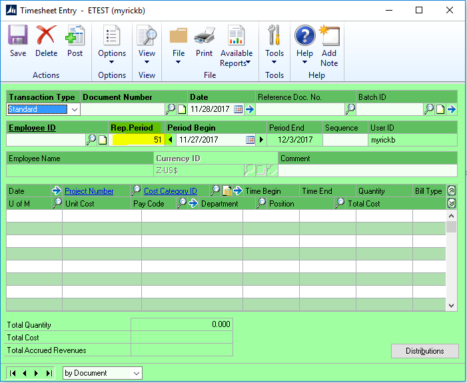Click the Batch ID note icon
Screen dimensions: 467x383
click(440, 110)
